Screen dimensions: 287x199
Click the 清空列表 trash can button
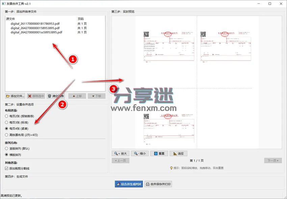56,96
